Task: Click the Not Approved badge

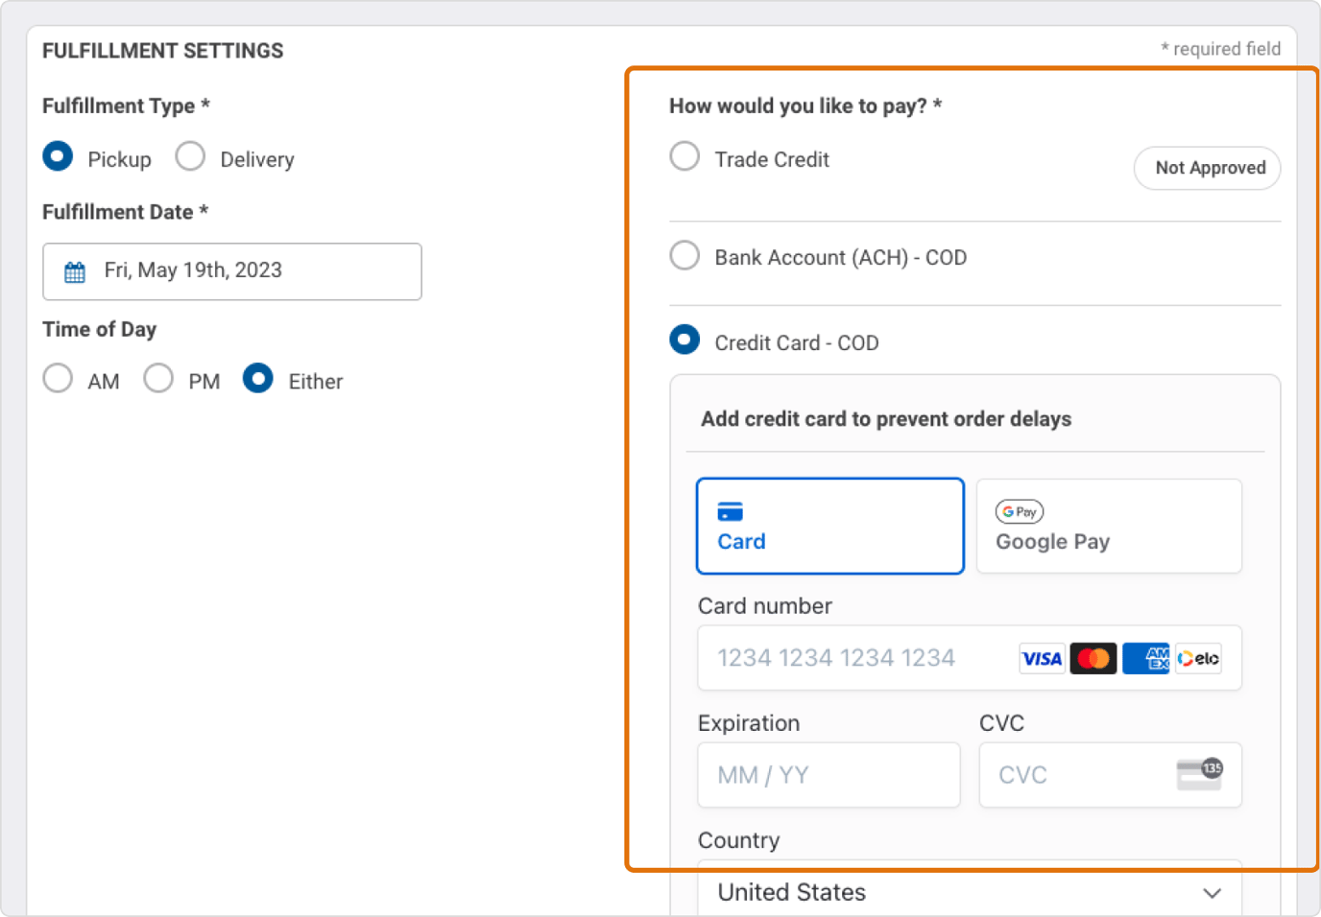Action: click(x=1207, y=168)
